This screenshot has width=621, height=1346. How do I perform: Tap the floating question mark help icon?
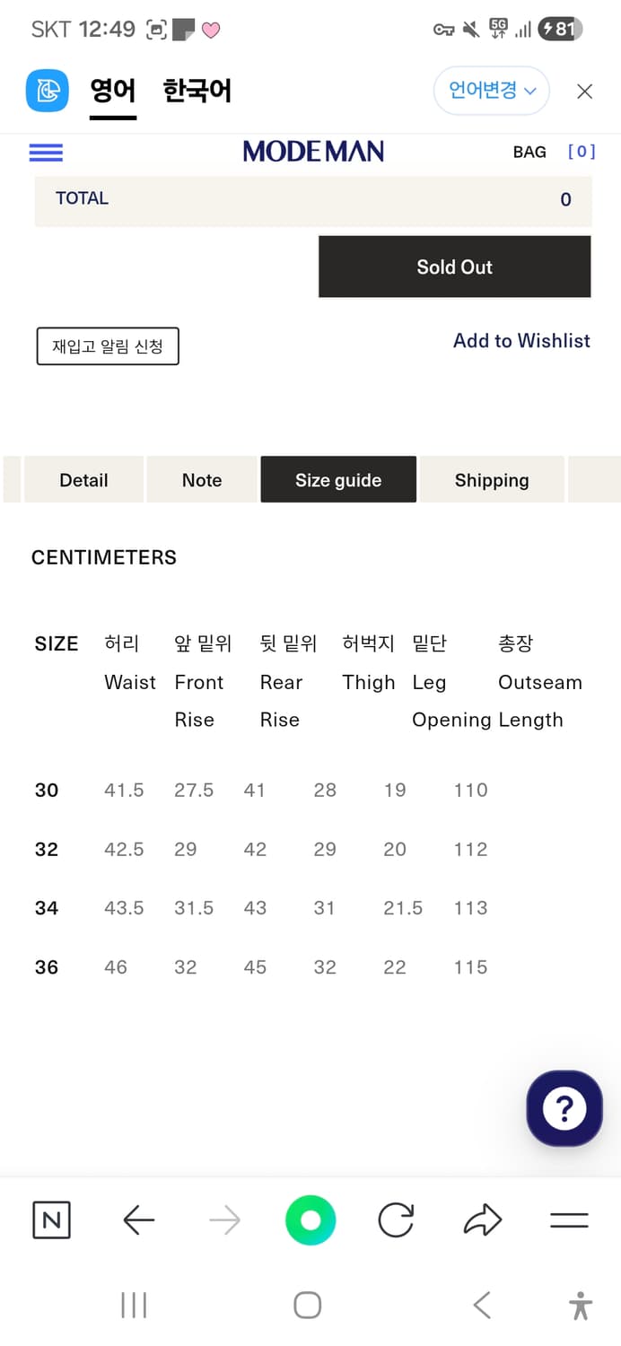point(564,1108)
